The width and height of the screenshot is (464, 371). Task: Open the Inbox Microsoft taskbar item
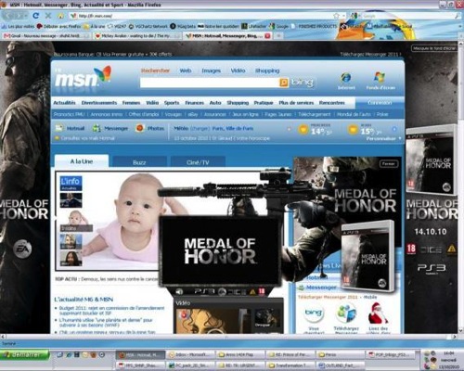click(x=190, y=354)
